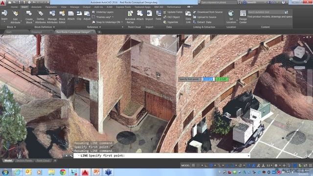This screenshot has height=176, width=313.
Task: Click Update Fields
Action: pos(173,12)
